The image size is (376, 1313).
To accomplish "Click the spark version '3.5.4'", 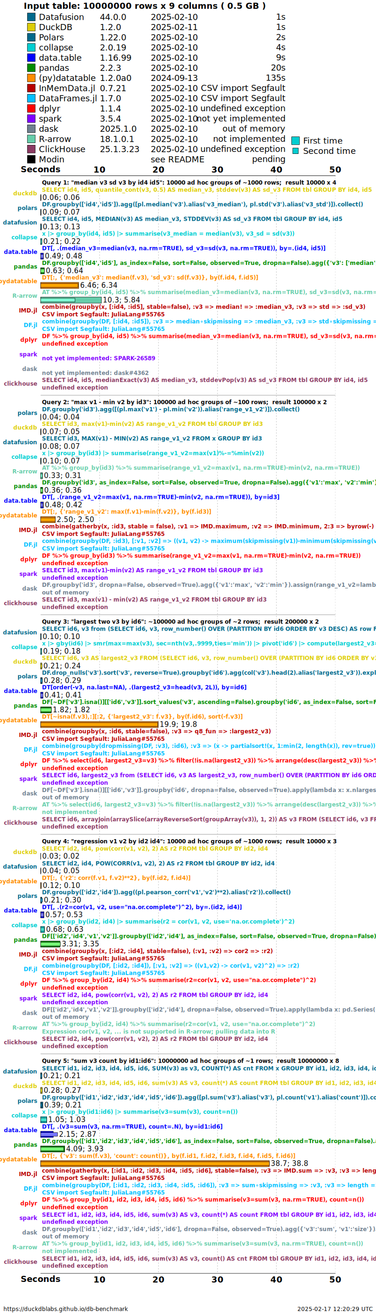I will (x=110, y=119).
